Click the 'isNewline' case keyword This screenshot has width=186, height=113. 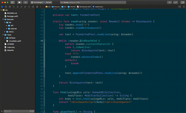tap(82, 47)
